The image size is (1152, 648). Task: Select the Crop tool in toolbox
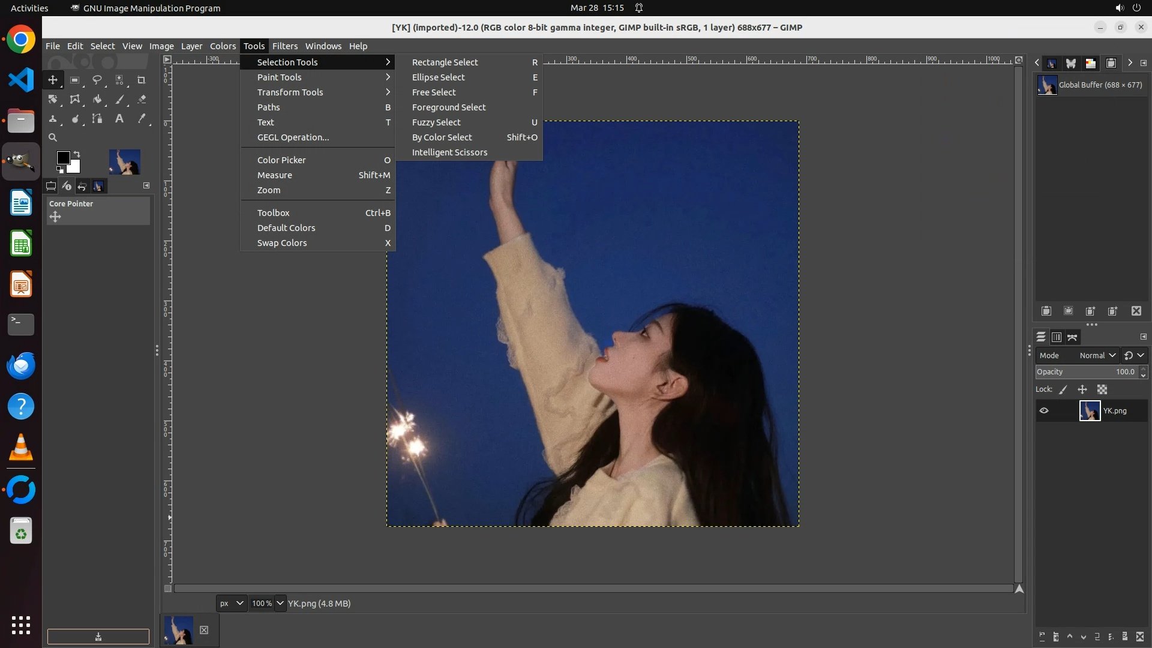pos(142,80)
